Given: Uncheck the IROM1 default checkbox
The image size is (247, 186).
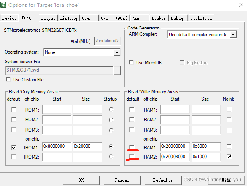Looking at the screenshot, I should point(14,147).
